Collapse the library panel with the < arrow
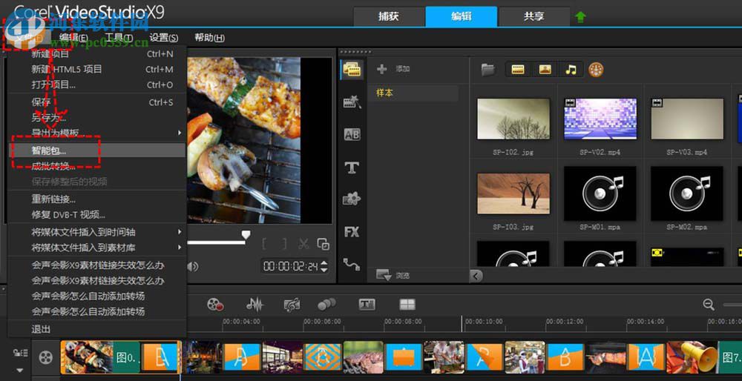The height and width of the screenshot is (381, 742). click(476, 276)
